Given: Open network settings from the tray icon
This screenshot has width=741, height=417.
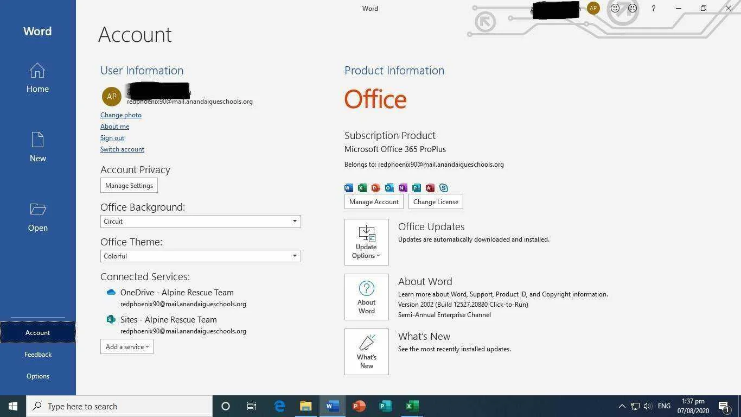Looking at the screenshot, I should (x=635, y=406).
